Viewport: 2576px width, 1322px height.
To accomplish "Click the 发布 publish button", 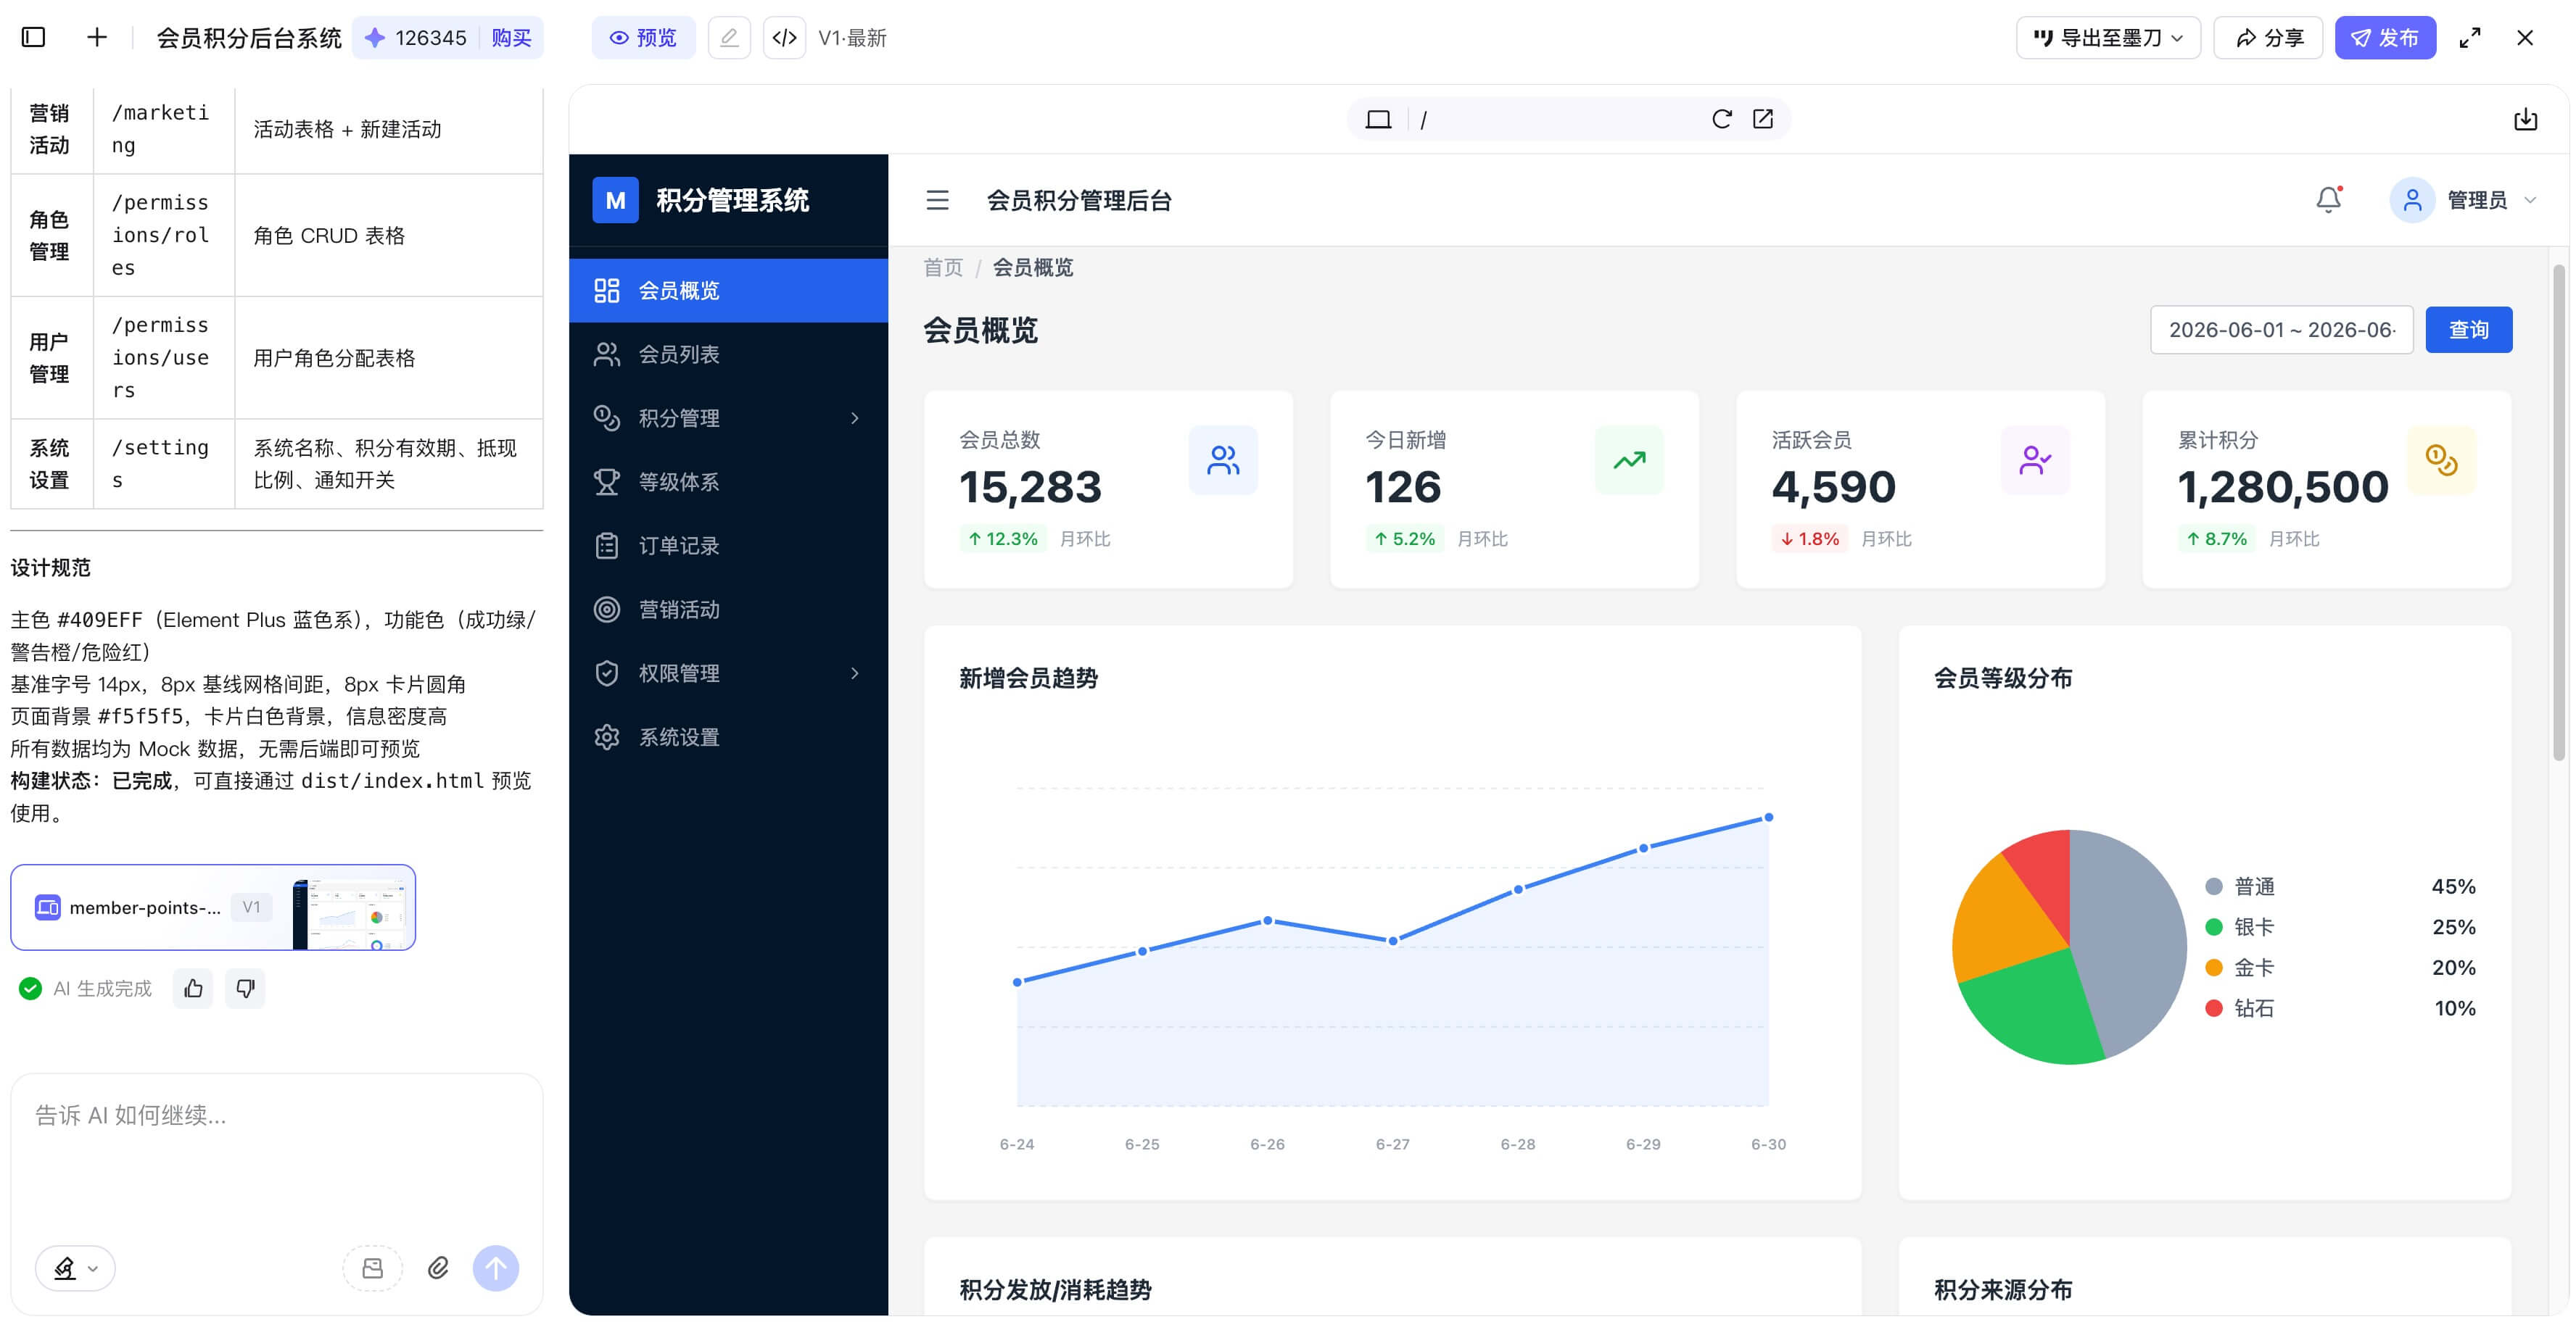I will [x=2385, y=38].
